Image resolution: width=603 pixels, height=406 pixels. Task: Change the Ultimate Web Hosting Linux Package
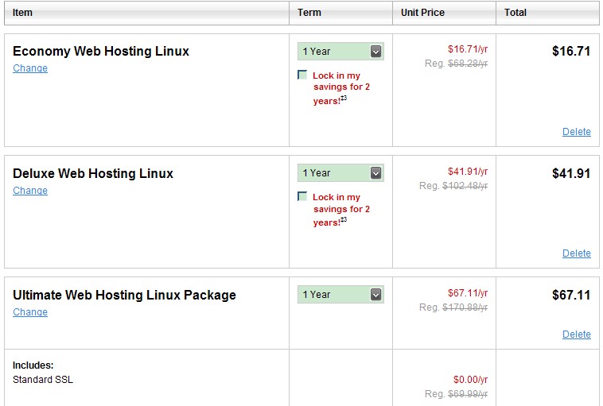pyautogui.click(x=30, y=312)
